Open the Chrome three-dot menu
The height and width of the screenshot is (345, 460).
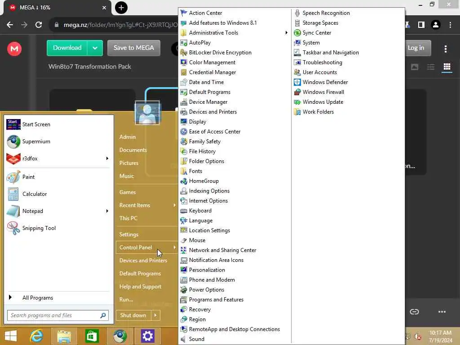pos(450,25)
